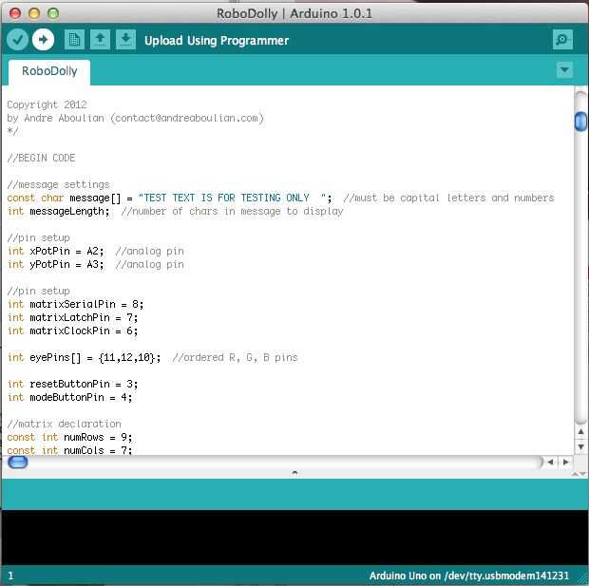Click the eyePins array declaration
589x586 pixels.
click(84, 358)
